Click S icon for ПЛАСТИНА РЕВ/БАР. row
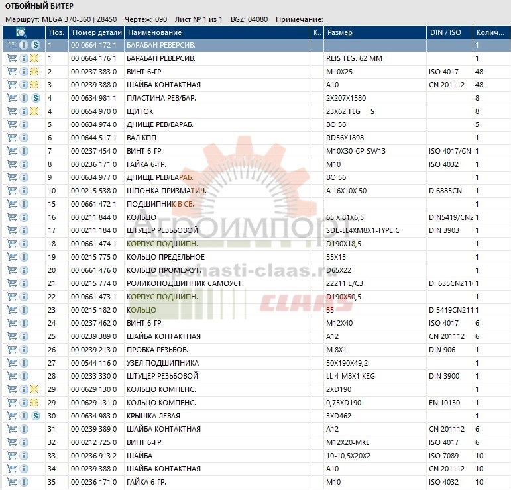The height and width of the screenshot is (490, 511). pyautogui.click(x=36, y=98)
